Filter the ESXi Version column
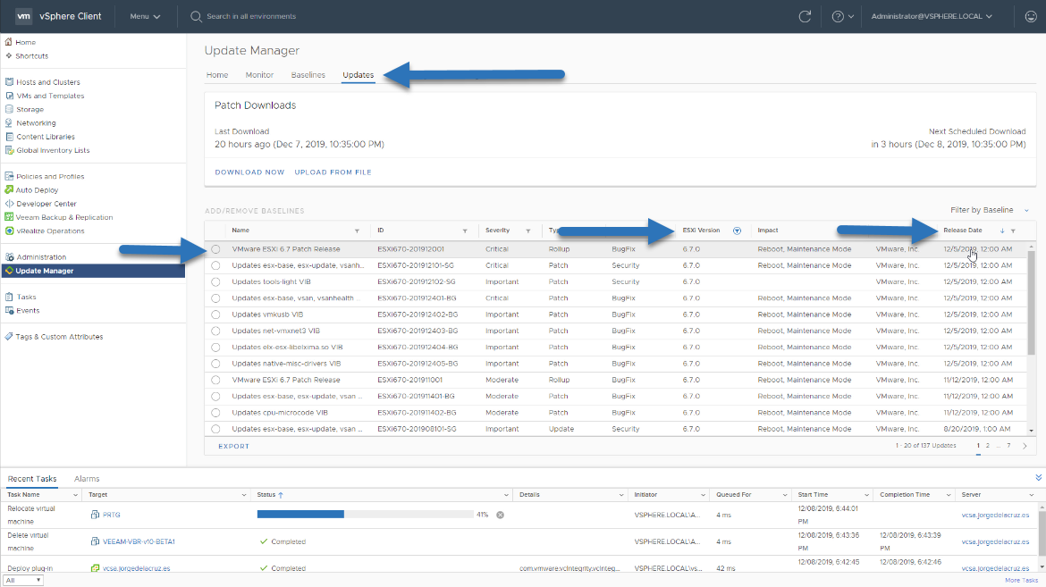1046x587 pixels. tap(738, 231)
